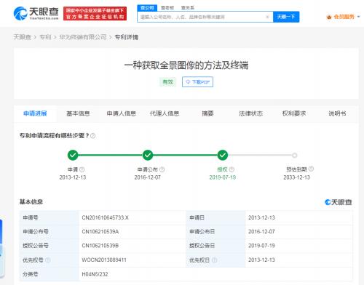Select classification code H04N5/232
The height and width of the screenshot is (285, 364).
[95, 274]
